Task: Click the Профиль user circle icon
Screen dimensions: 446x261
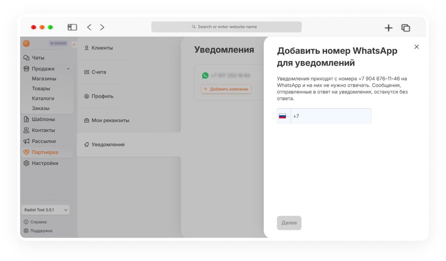Action: 87,96
